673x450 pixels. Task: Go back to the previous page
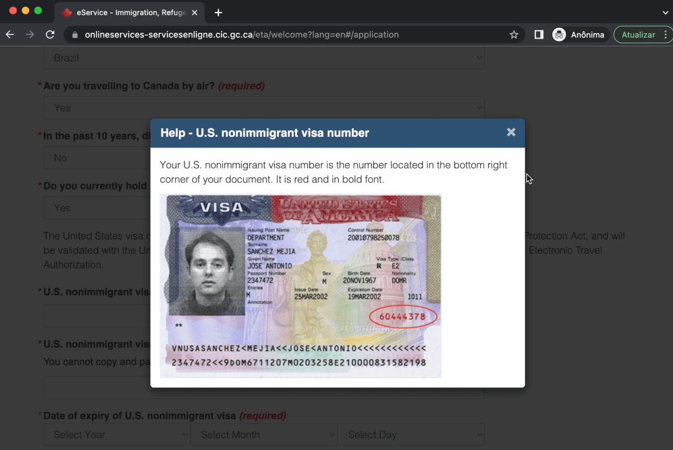coord(10,35)
